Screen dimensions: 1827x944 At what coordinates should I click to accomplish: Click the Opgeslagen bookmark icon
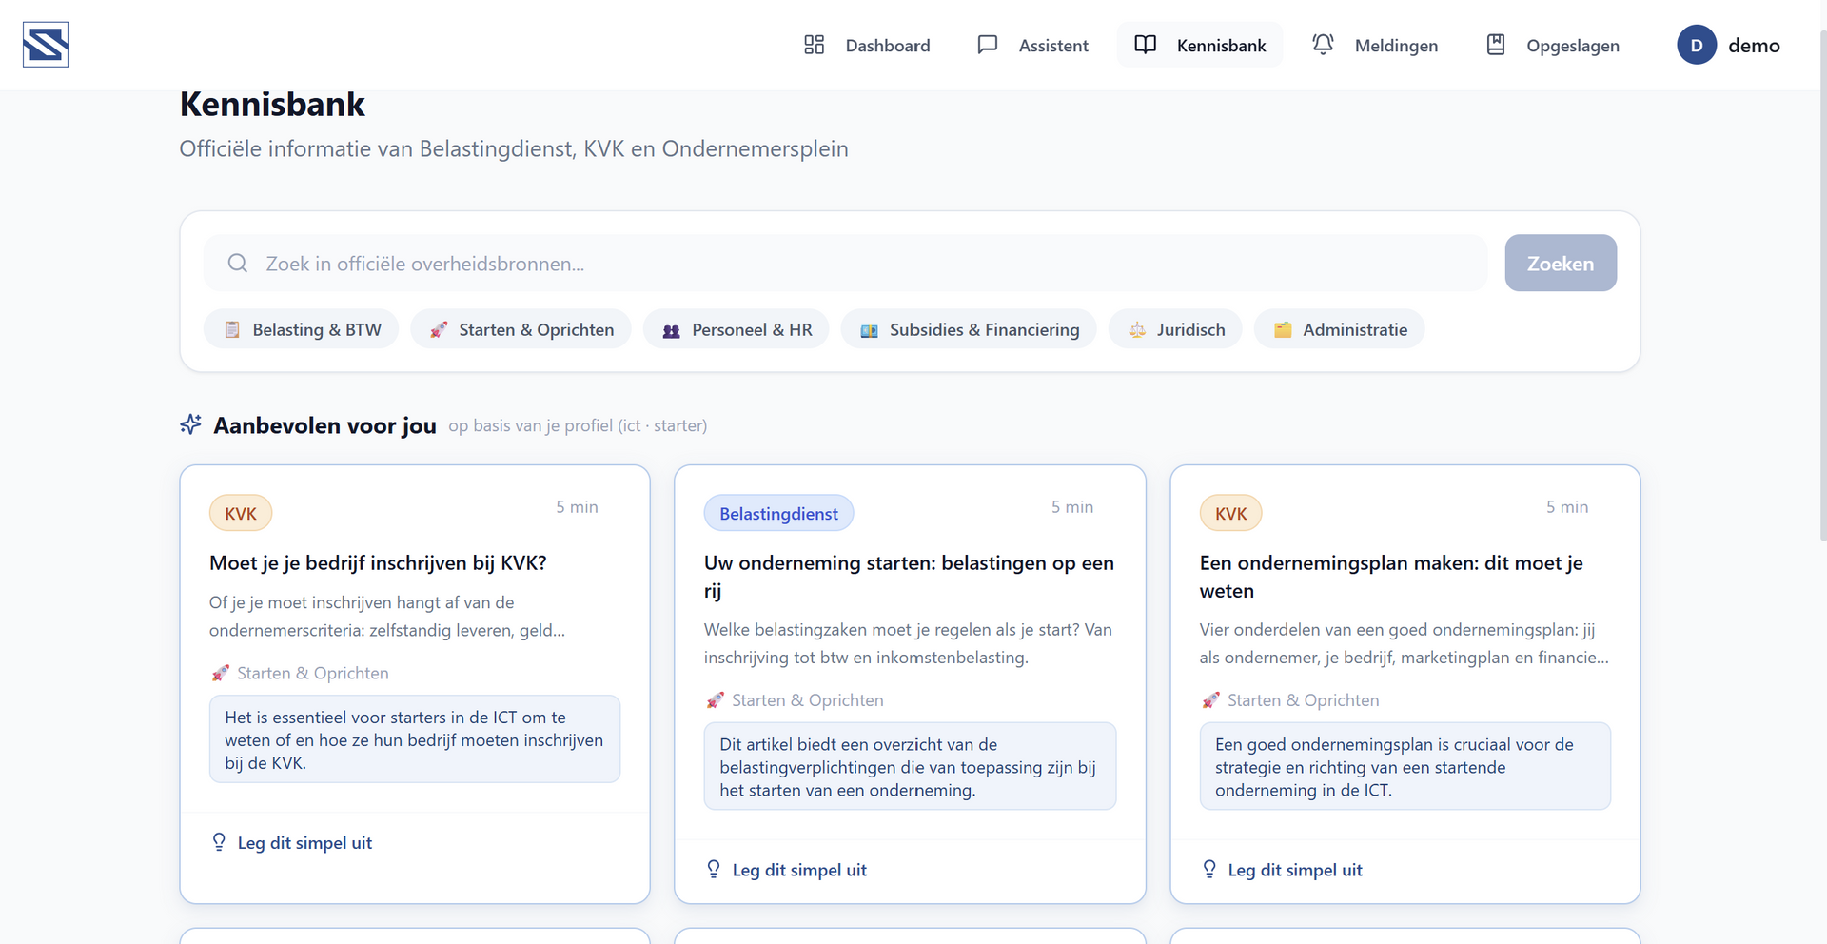click(x=1496, y=45)
